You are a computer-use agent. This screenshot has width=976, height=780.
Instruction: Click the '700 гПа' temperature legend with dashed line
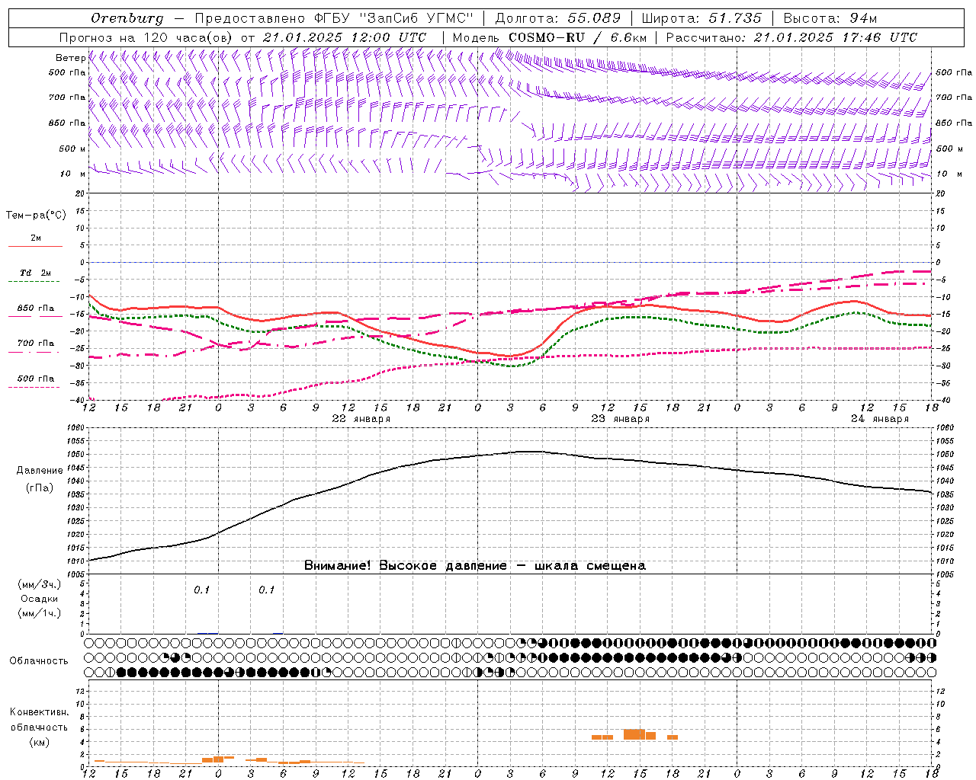coord(36,344)
